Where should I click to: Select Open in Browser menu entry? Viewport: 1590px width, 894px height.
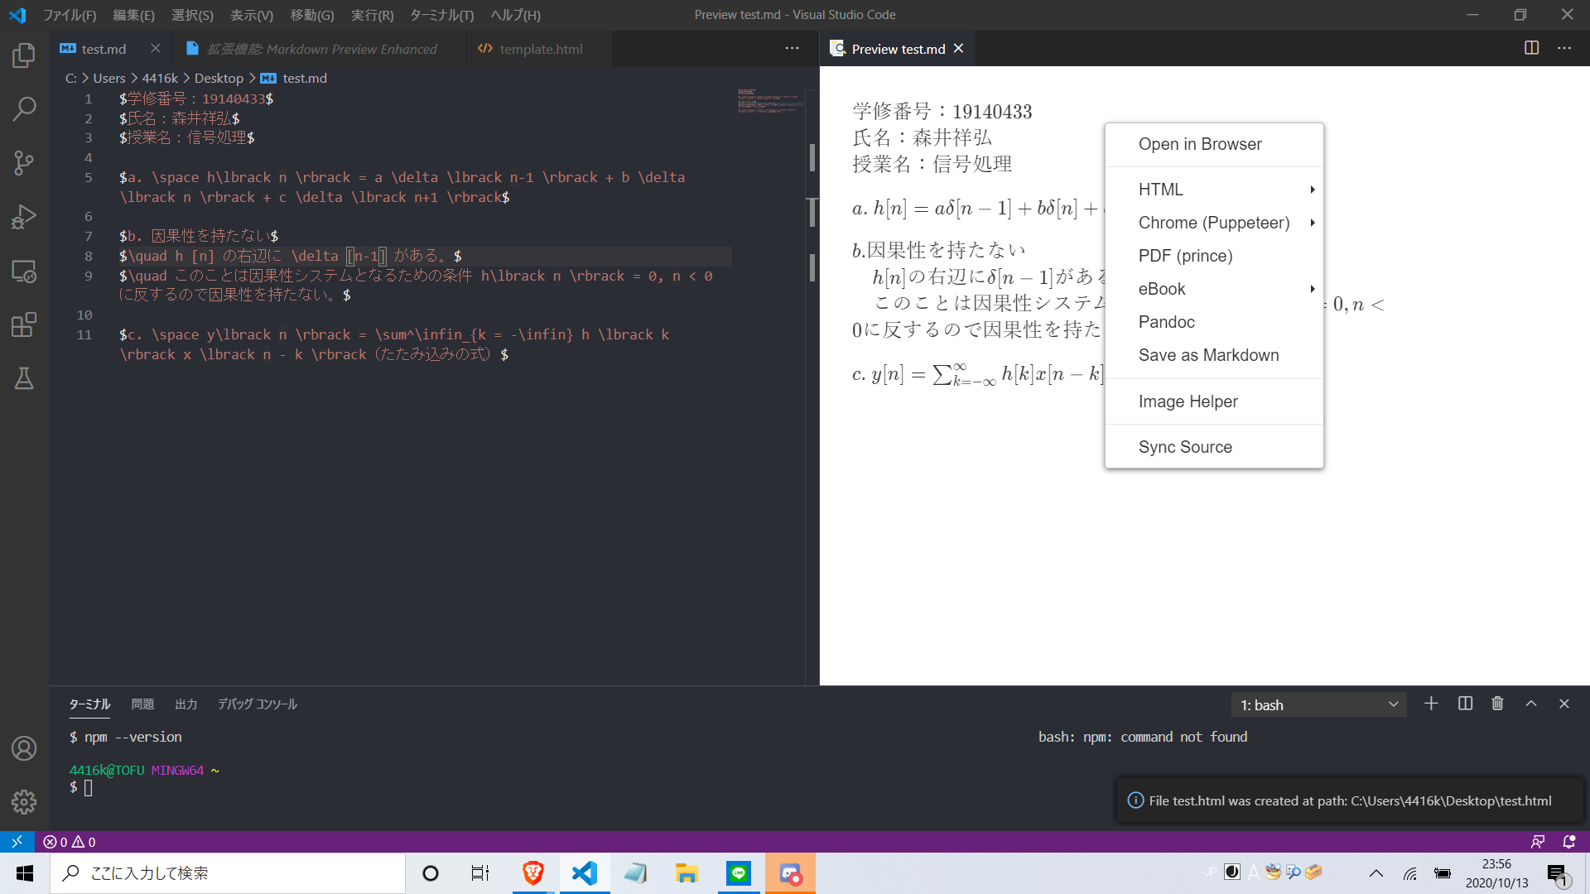coord(1200,144)
